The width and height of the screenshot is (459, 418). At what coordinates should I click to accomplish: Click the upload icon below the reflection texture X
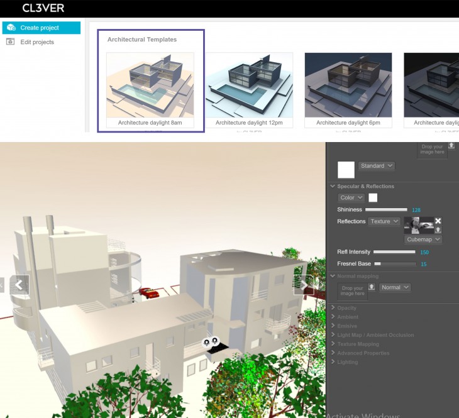pyautogui.click(x=438, y=229)
